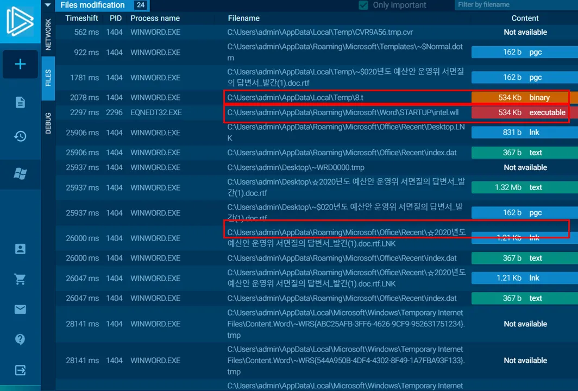Select the Temp\8.t filename
Screen dimensions: 578x391
(x=296, y=97)
